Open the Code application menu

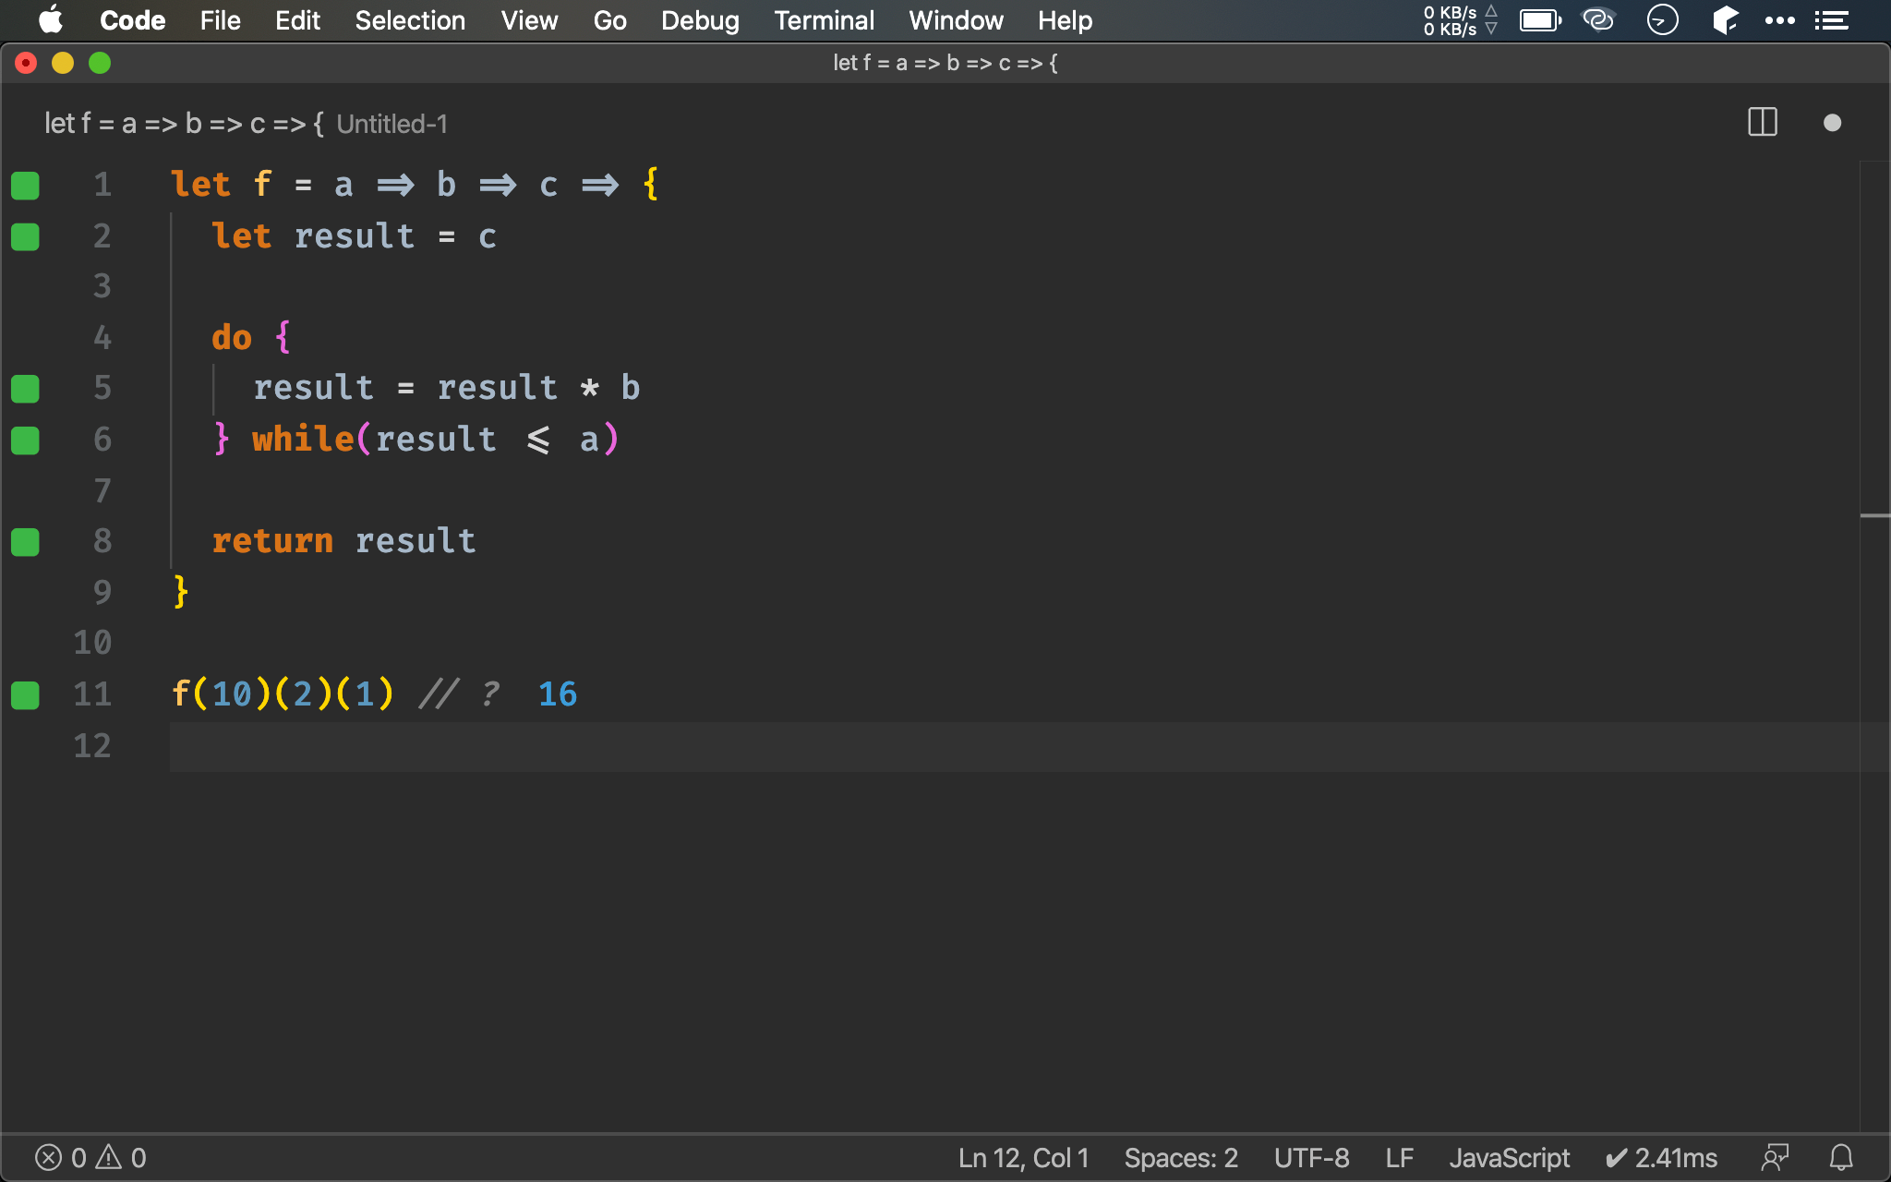[x=132, y=20]
